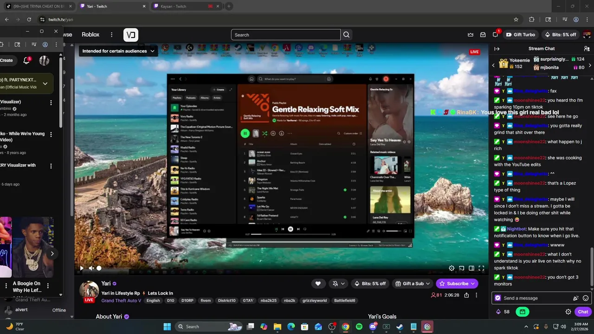Open channel more options dots
Image resolution: width=594 pixels, height=334 pixels.
coord(477,295)
